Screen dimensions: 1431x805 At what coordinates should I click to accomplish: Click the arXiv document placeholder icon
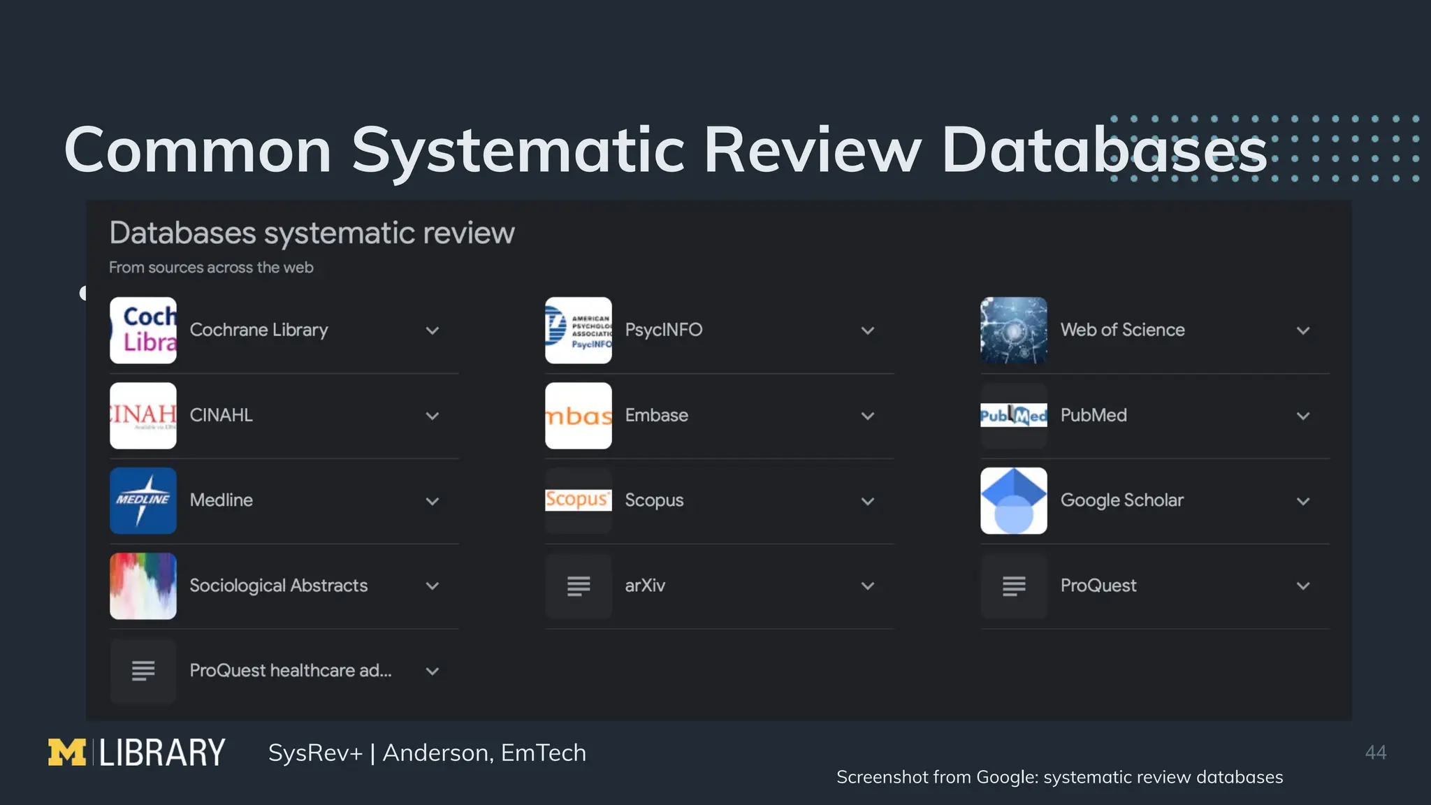[x=578, y=586]
